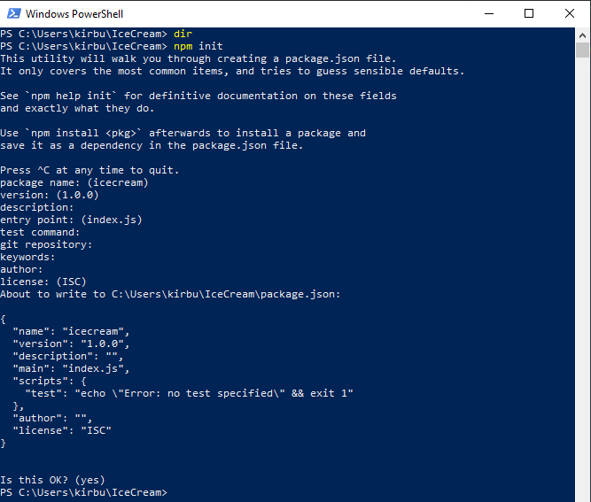Click the version: (1.0.0) prompt line

[x=50, y=195]
